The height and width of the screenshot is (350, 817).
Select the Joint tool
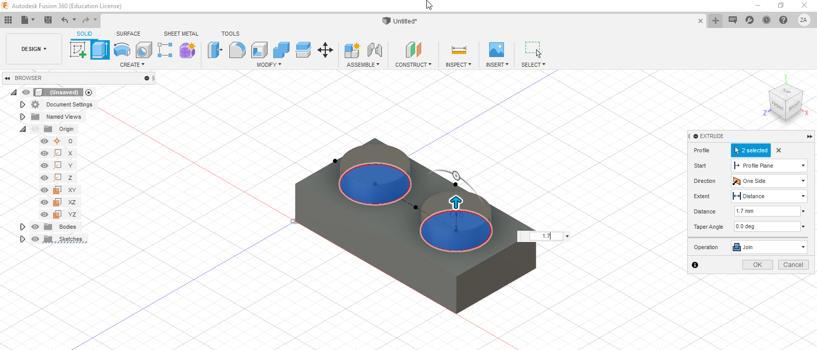[x=375, y=50]
